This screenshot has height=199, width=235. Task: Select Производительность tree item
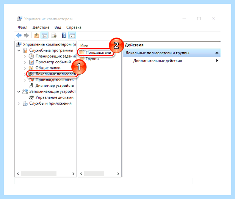click(x=55, y=80)
